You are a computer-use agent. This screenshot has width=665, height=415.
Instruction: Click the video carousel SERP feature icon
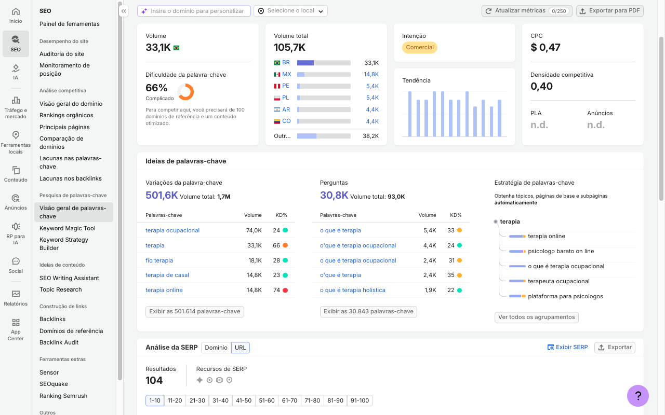219,380
